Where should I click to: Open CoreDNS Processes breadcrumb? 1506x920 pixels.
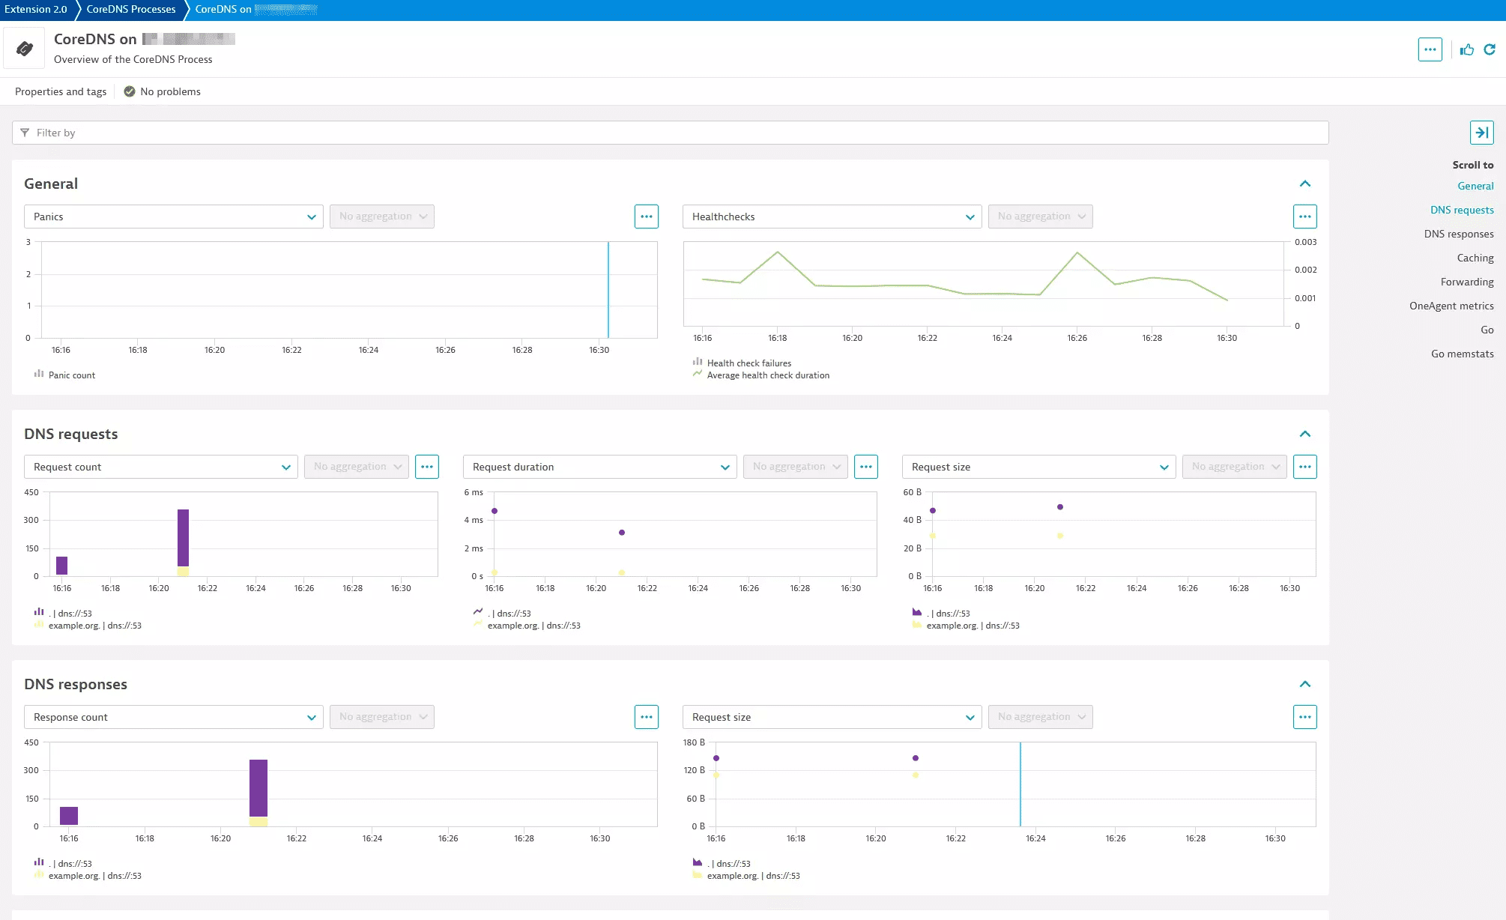131,10
